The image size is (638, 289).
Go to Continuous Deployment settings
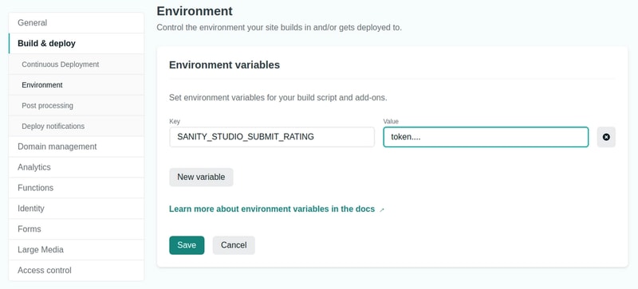(x=76, y=64)
